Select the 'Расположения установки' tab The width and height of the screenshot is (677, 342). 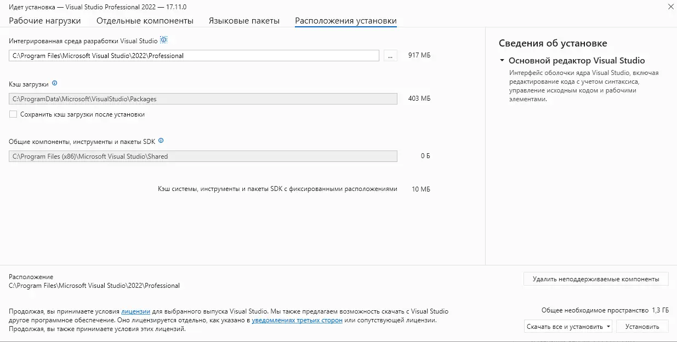pos(345,20)
